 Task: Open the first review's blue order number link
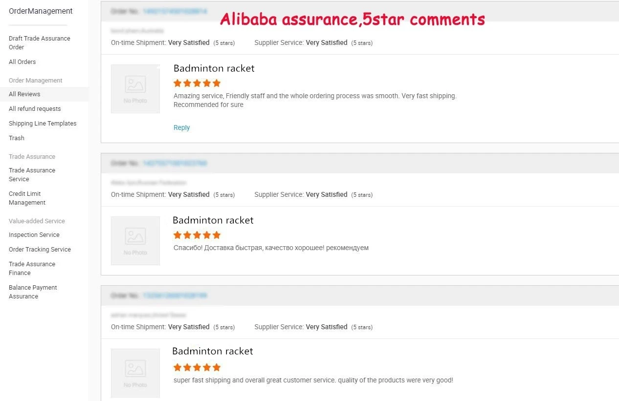point(175,11)
